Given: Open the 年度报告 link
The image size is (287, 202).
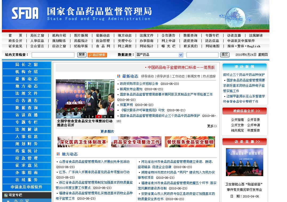Looking at the screenshot, I should (253, 130).
